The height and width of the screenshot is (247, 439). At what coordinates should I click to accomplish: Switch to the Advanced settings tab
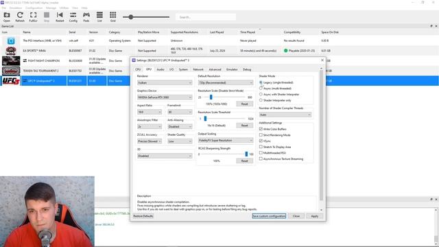(x=215, y=69)
